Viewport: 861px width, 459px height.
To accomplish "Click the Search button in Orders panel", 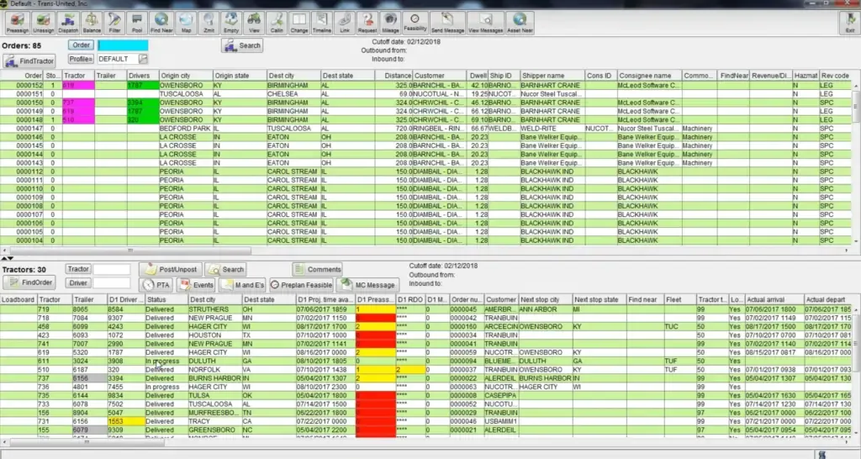I will 242,45.
